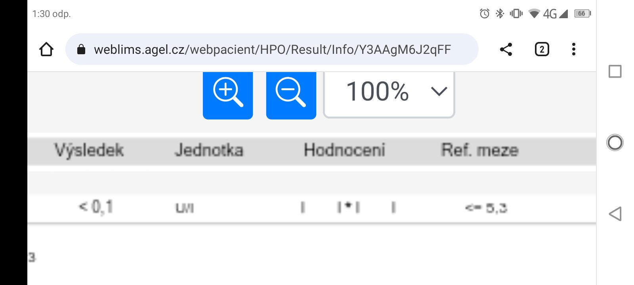This screenshot has height=285, width=634.
Task: Open the tab switcher showing 2 tabs
Action: pos(542,49)
